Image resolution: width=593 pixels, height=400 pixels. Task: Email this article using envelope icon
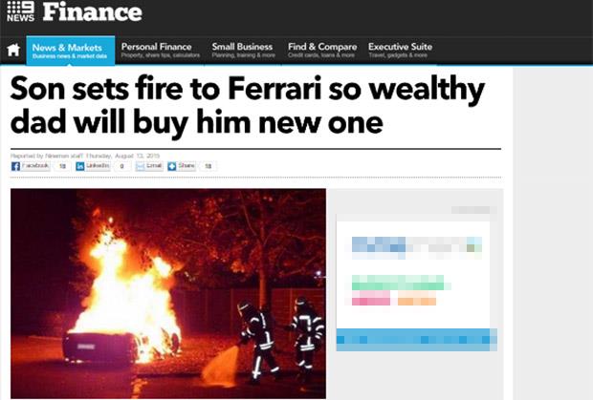(141, 166)
